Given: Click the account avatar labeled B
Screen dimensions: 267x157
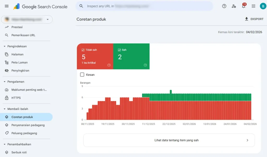Looking at the screenshot, I should coord(263,6).
